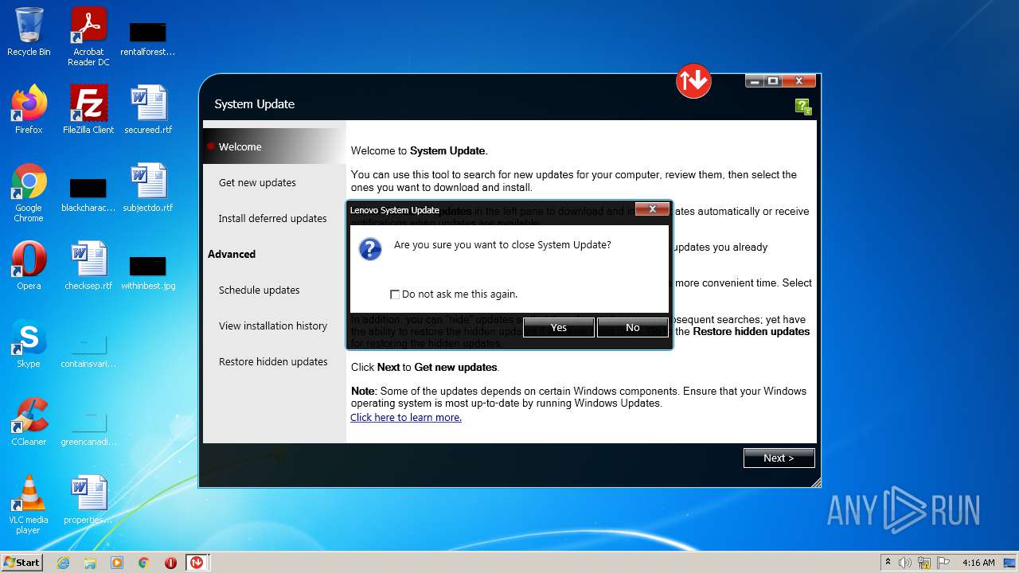Screen dimensions: 1019x573
Task: Open Windows Explorer from taskbar
Action: tap(90, 562)
